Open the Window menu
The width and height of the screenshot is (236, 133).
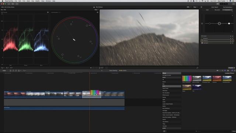(48, 1)
